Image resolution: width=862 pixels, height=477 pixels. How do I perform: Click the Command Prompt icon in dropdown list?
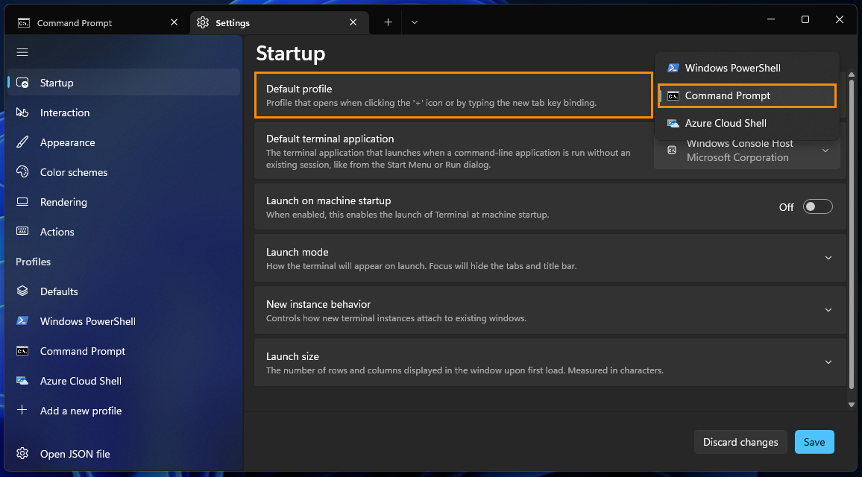coord(673,95)
